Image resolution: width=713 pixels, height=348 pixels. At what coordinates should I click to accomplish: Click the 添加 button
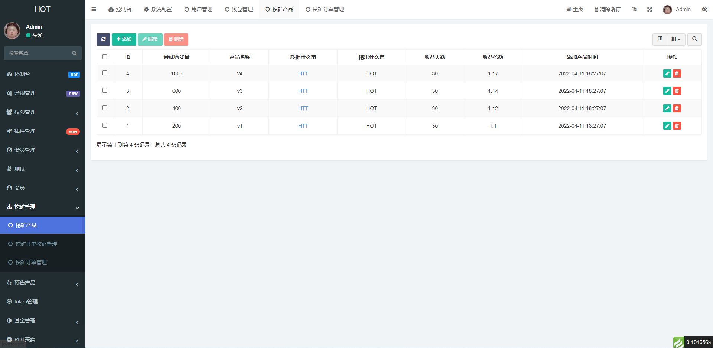tap(124, 39)
